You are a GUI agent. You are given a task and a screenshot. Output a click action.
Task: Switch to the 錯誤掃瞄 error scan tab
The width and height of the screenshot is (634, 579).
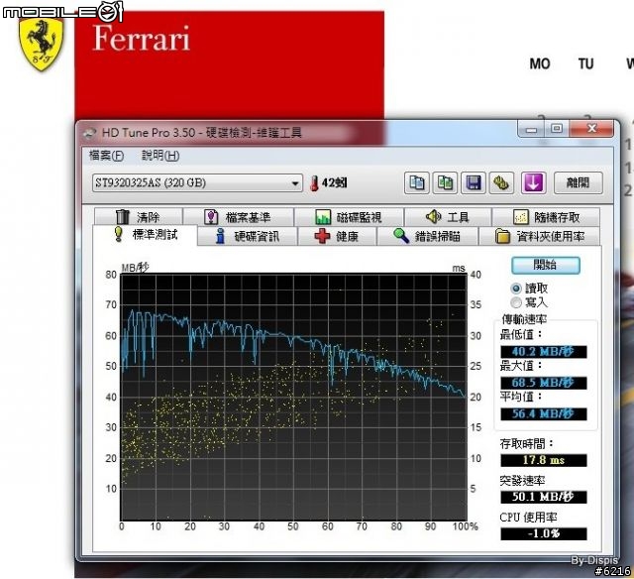(428, 236)
